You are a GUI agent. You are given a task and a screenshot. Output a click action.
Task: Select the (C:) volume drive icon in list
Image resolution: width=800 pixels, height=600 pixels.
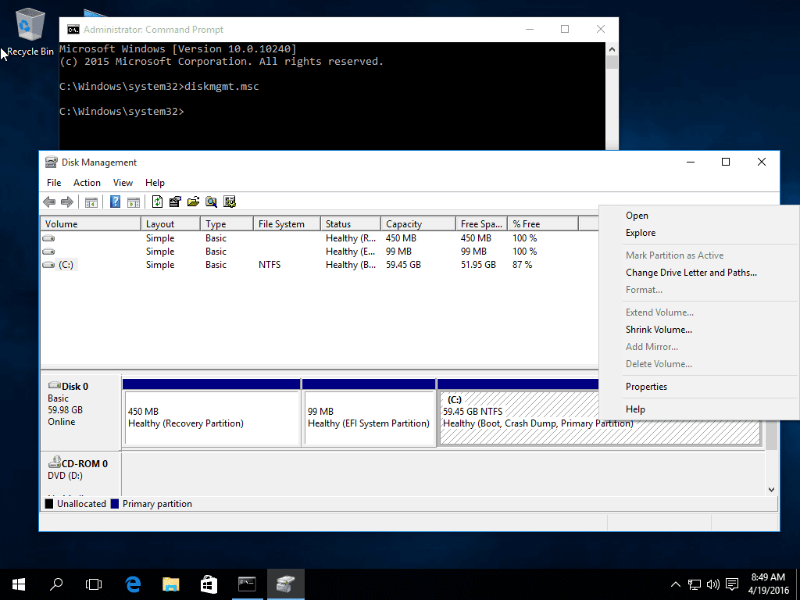(48, 265)
